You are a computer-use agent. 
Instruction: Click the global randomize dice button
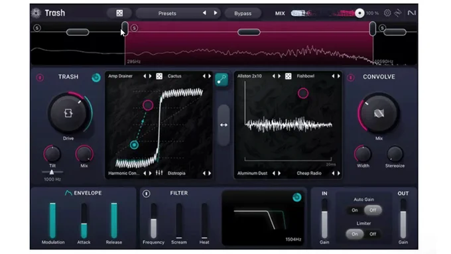119,13
